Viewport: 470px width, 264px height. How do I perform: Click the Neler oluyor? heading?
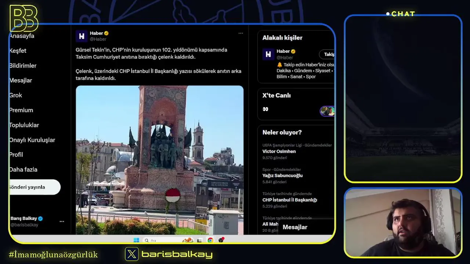282,132
